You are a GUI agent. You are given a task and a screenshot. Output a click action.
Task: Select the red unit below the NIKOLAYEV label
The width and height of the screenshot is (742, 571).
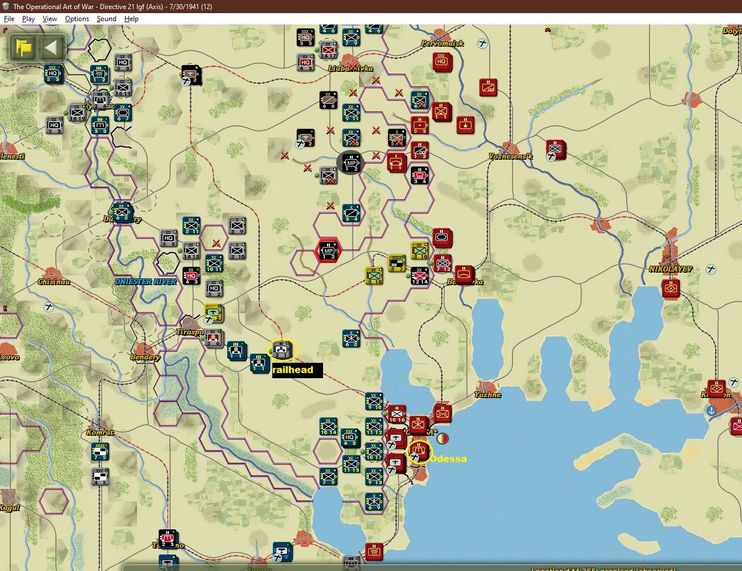[671, 288]
